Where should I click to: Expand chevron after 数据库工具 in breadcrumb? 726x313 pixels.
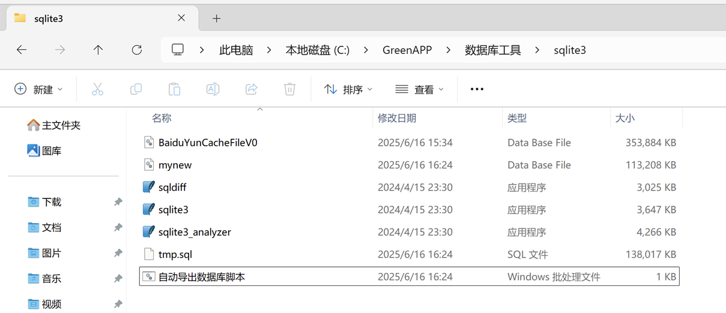pos(537,50)
